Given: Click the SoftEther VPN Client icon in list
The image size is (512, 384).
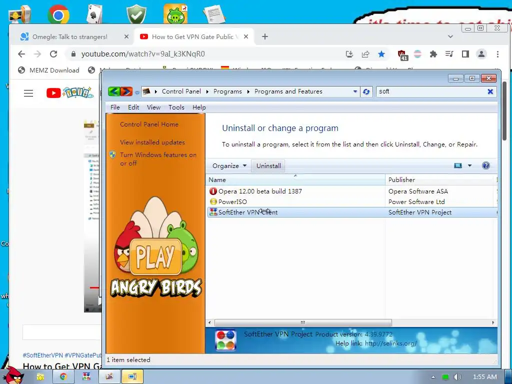Looking at the screenshot, I should pos(213,212).
